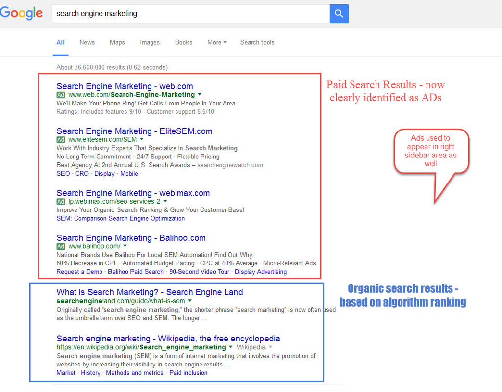Open the 90-Second Video Tour sitelink
Image resolution: width=502 pixels, height=392 pixels.
point(199,272)
